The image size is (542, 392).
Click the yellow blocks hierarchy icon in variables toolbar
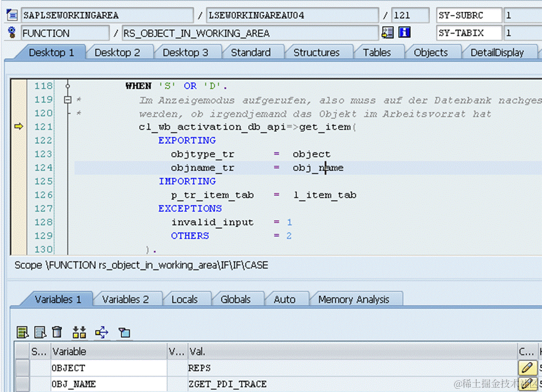tap(79, 332)
